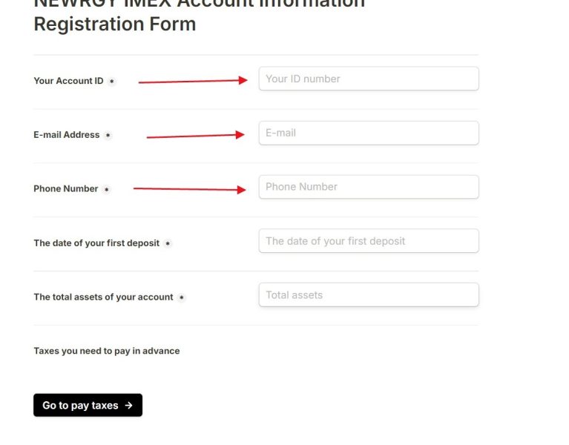Viewport: 569px width, 445px height.
Task: Click "The total assets of your account" label
Action: click(103, 297)
